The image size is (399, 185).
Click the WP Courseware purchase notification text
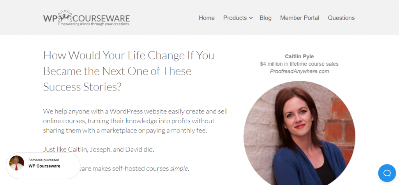(x=44, y=166)
